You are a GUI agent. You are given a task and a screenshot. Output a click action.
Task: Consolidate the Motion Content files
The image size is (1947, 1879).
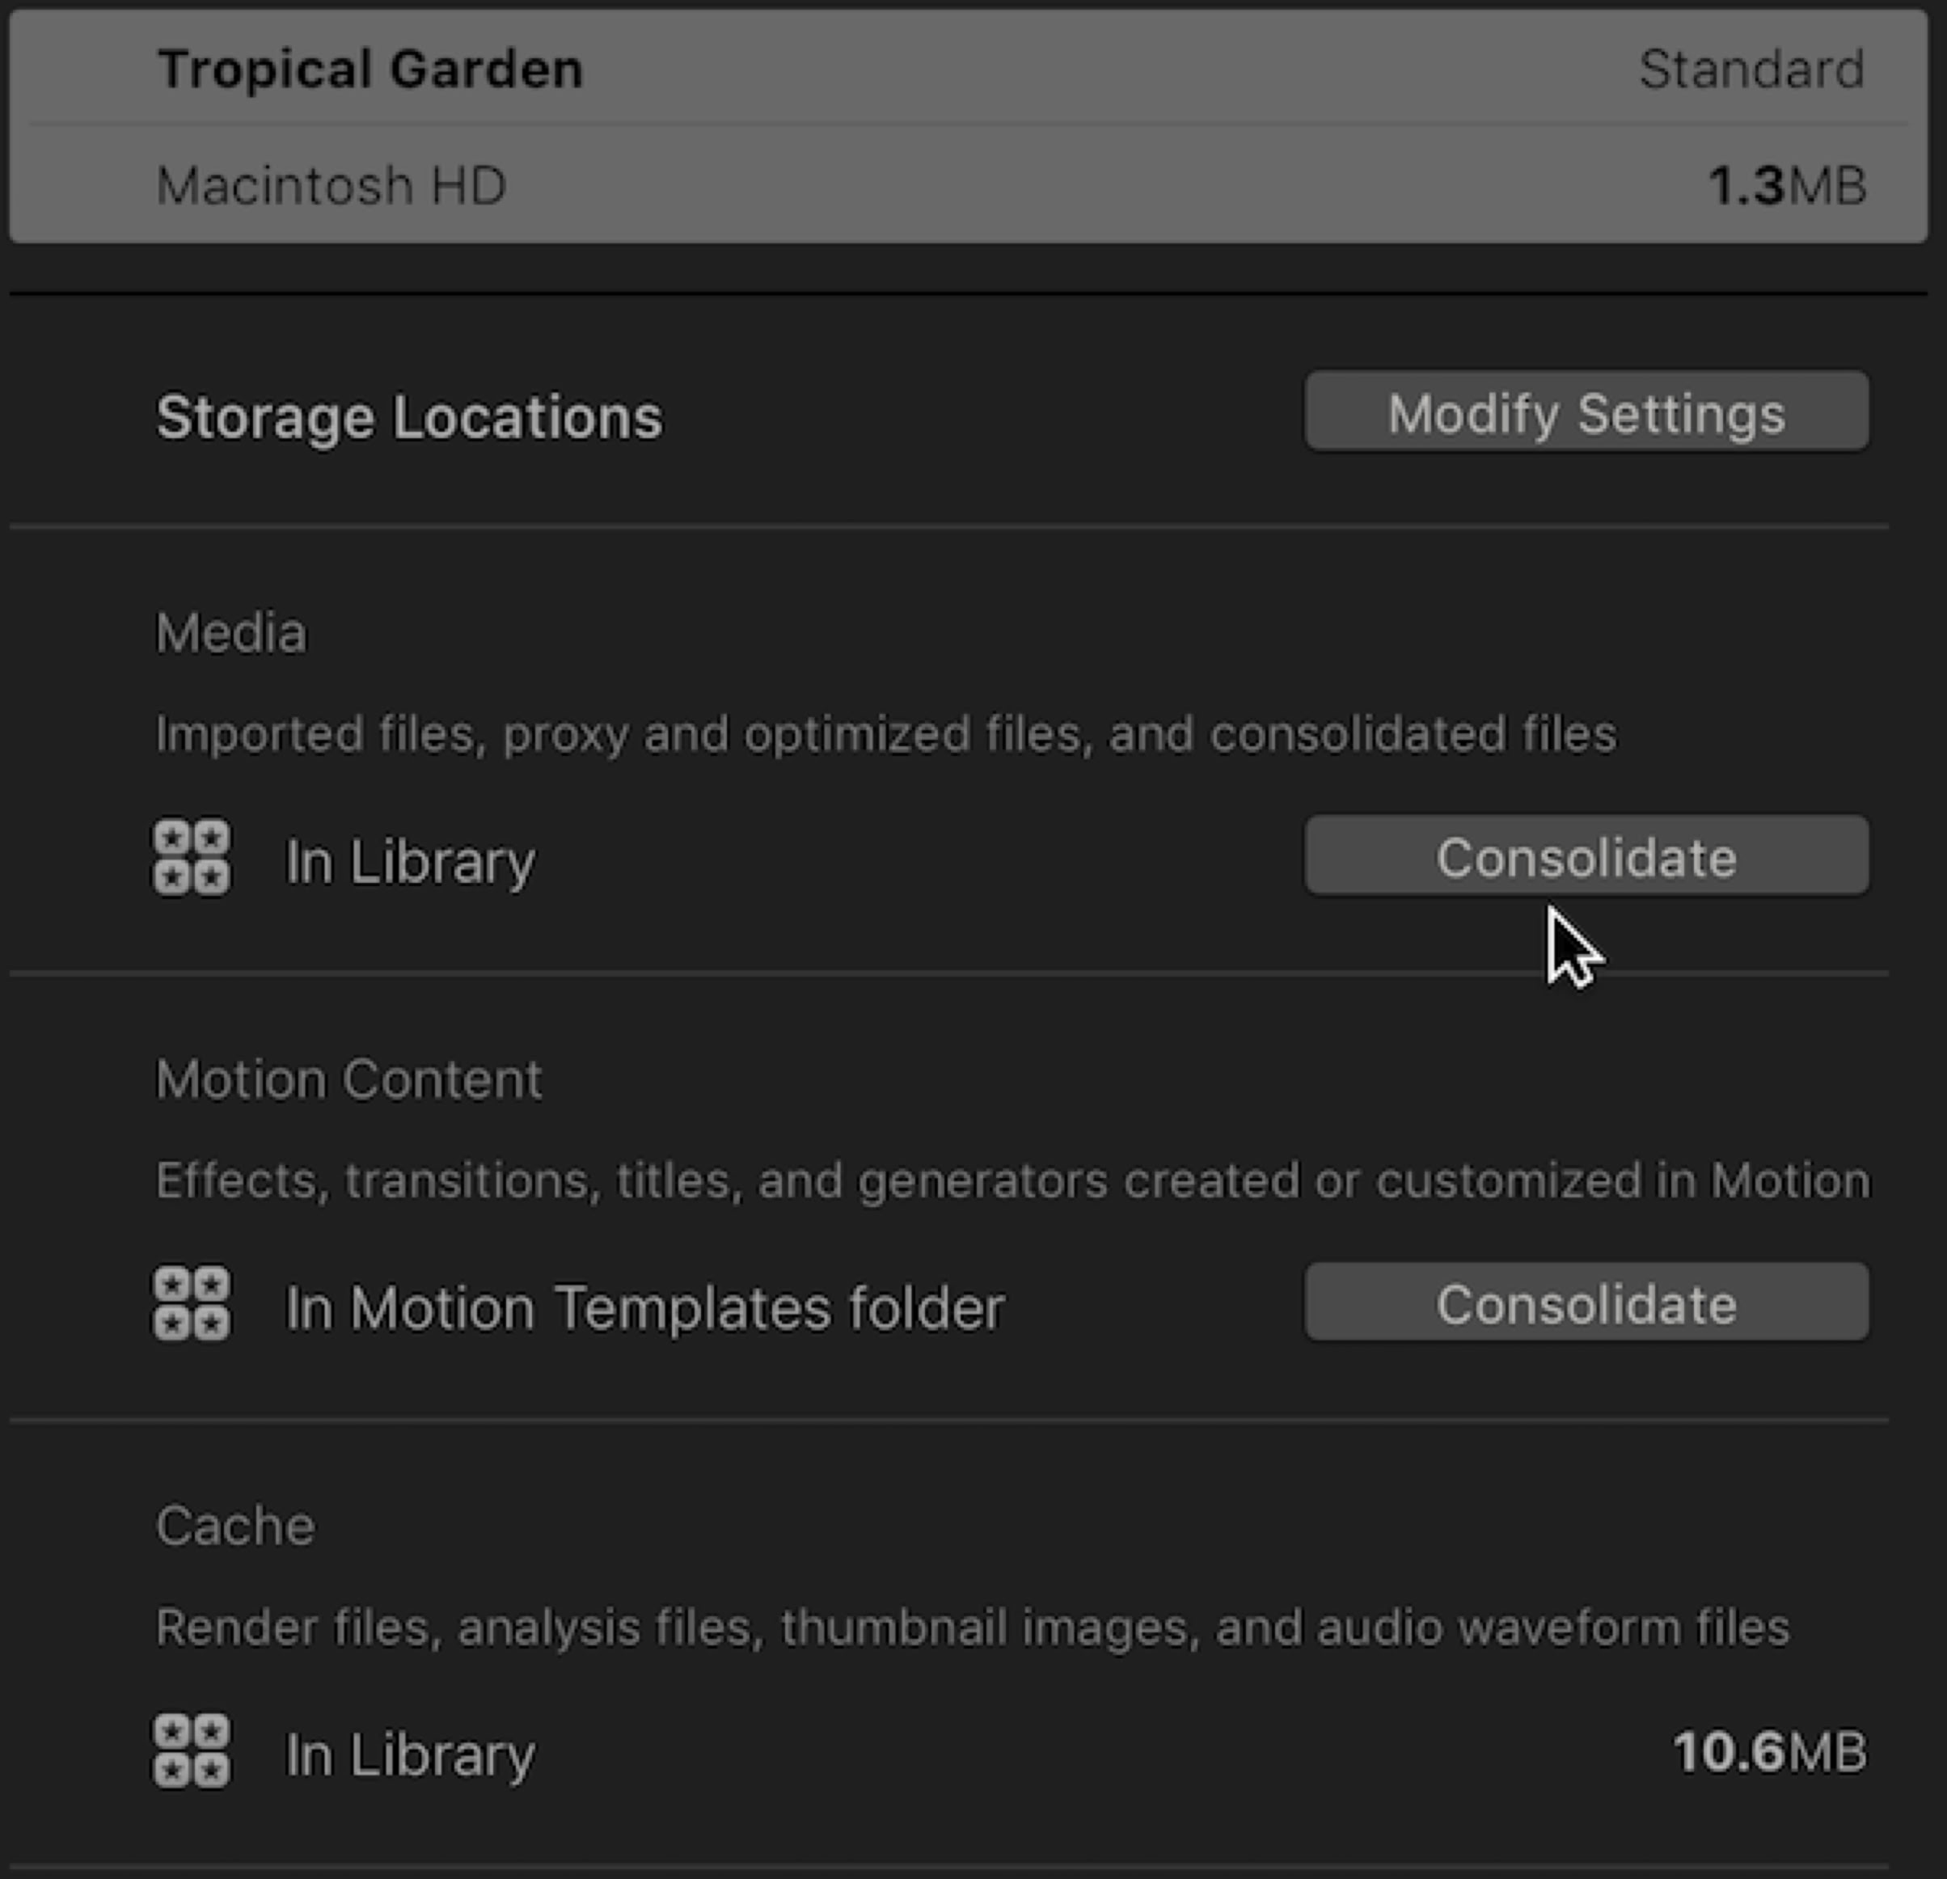pos(1586,1303)
